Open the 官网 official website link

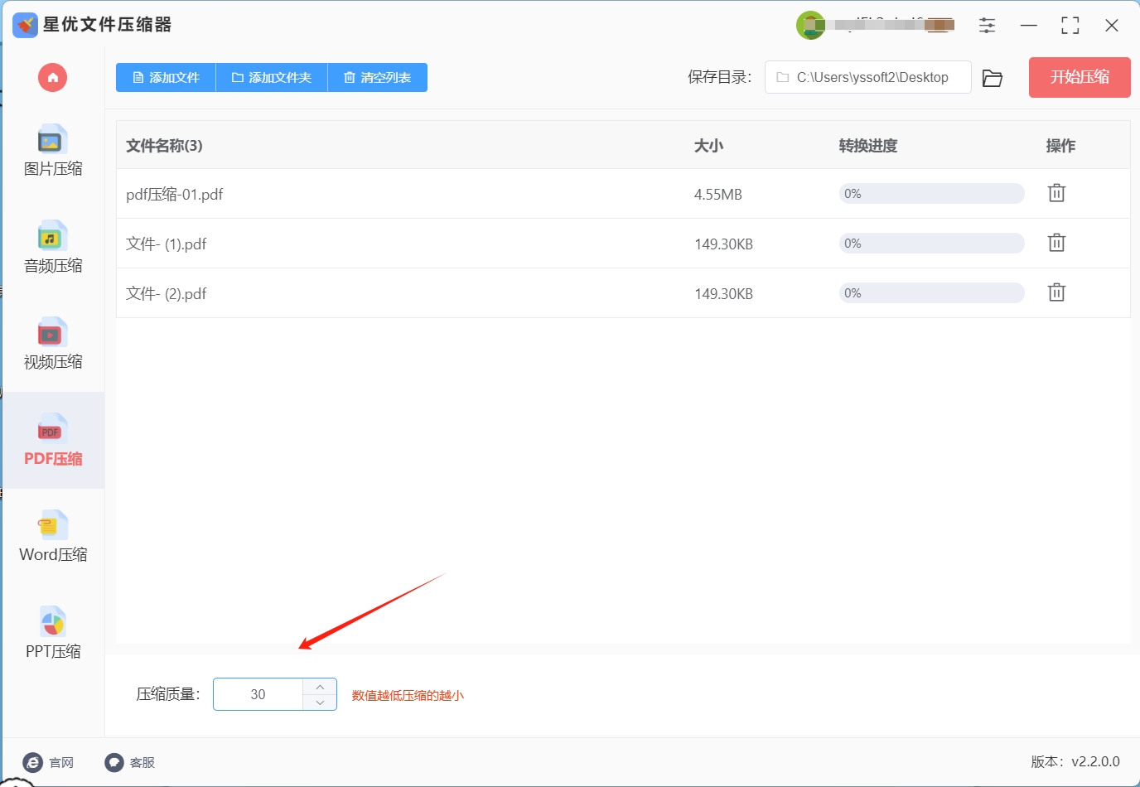click(48, 762)
